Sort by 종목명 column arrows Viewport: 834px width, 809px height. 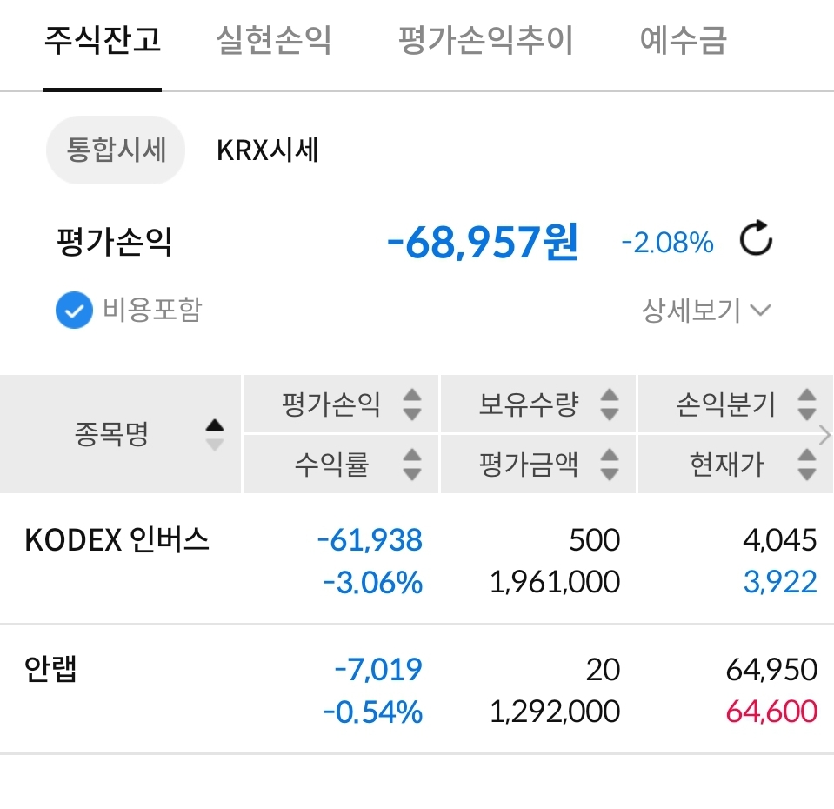214,434
